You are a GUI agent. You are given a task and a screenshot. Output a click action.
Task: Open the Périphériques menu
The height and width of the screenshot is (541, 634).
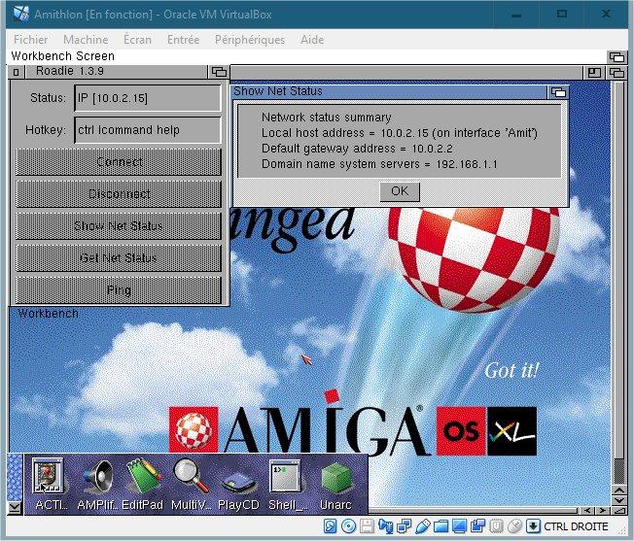[x=251, y=40]
